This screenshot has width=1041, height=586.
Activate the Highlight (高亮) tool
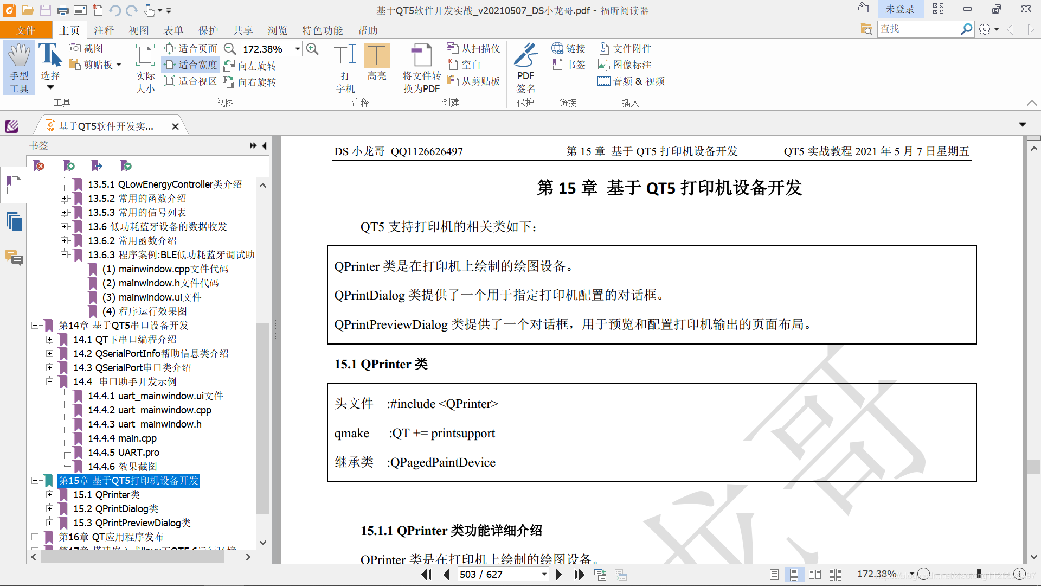tap(376, 55)
